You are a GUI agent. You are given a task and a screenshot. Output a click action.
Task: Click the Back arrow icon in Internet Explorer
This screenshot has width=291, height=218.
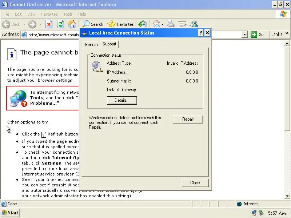[x=6, y=24]
